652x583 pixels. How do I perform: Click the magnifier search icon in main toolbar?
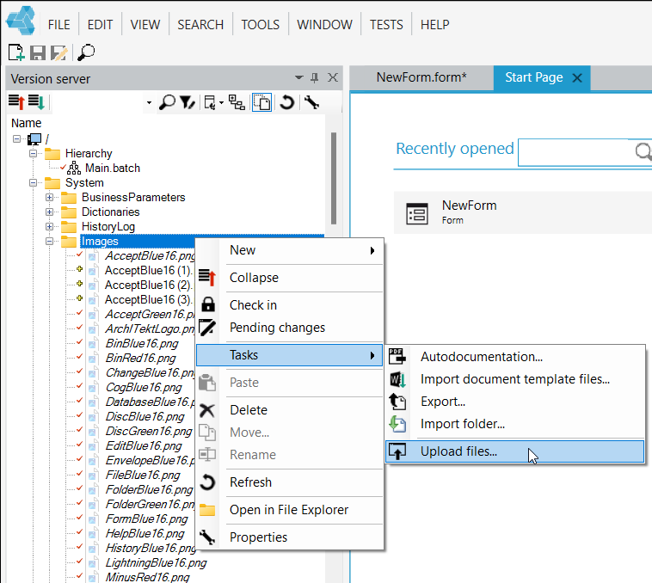pos(86,52)
